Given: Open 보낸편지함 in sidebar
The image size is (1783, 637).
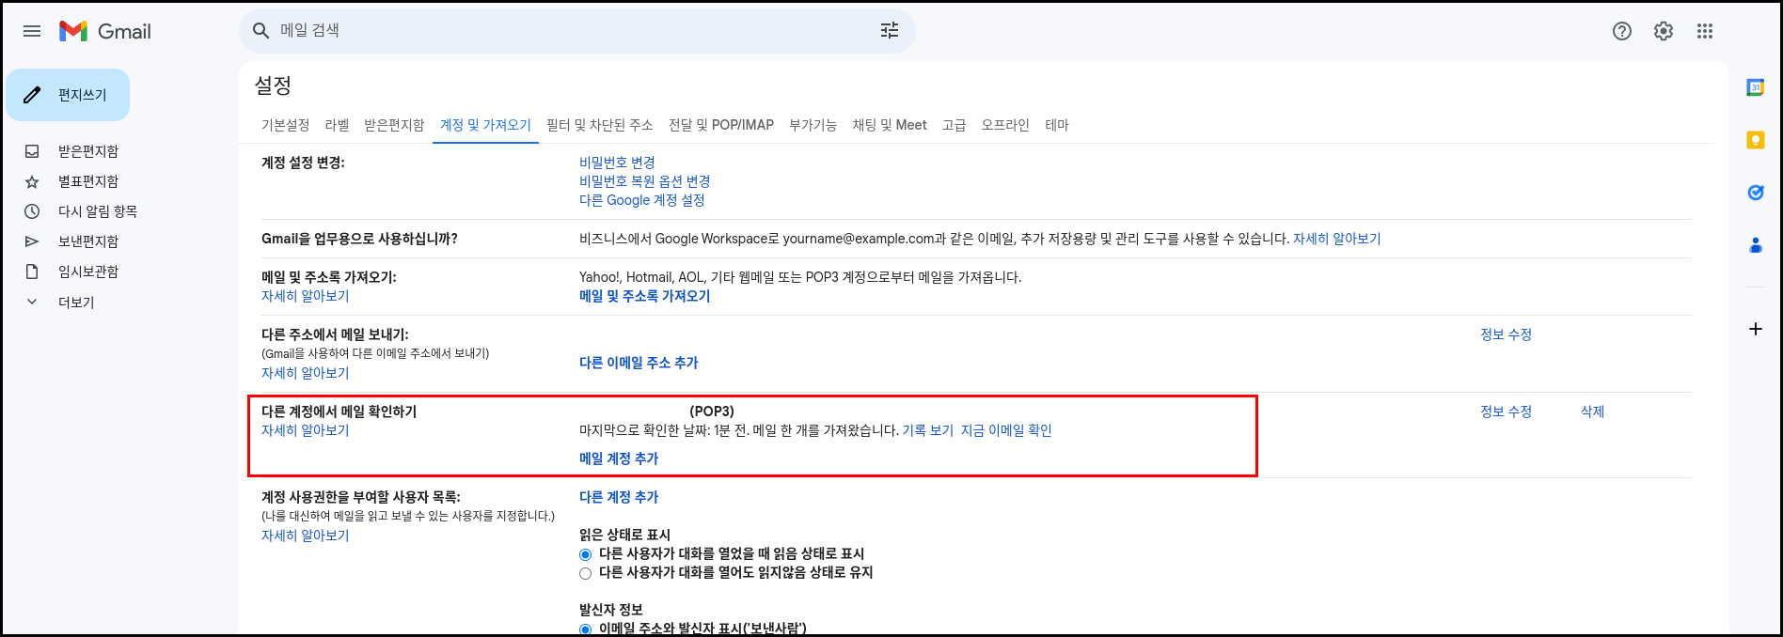Looking at the screenshot, I should click(88, 241).
